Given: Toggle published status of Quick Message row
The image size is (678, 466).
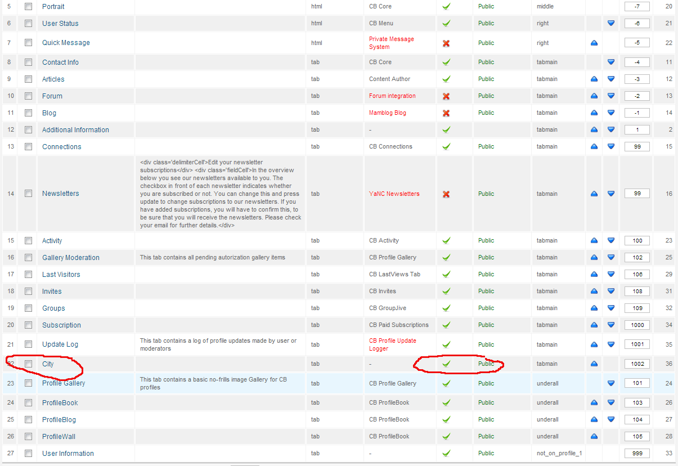Looking at the screenshot, I should click(446, 43).
